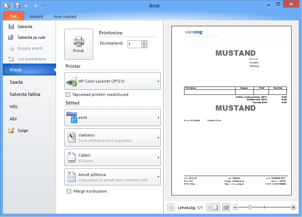Click the Loo kreeditarve icon

(11, 59)
